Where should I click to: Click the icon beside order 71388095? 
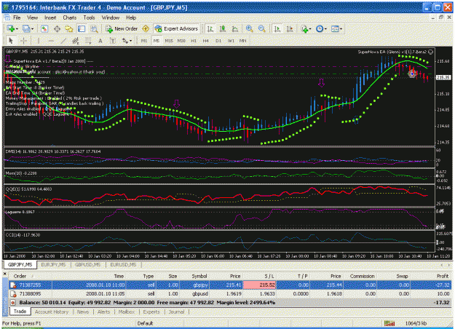click(13, 294)
